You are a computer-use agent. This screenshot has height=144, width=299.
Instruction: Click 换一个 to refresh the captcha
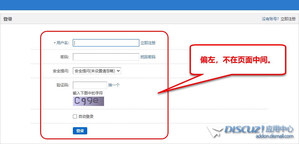tap(114, 85)
